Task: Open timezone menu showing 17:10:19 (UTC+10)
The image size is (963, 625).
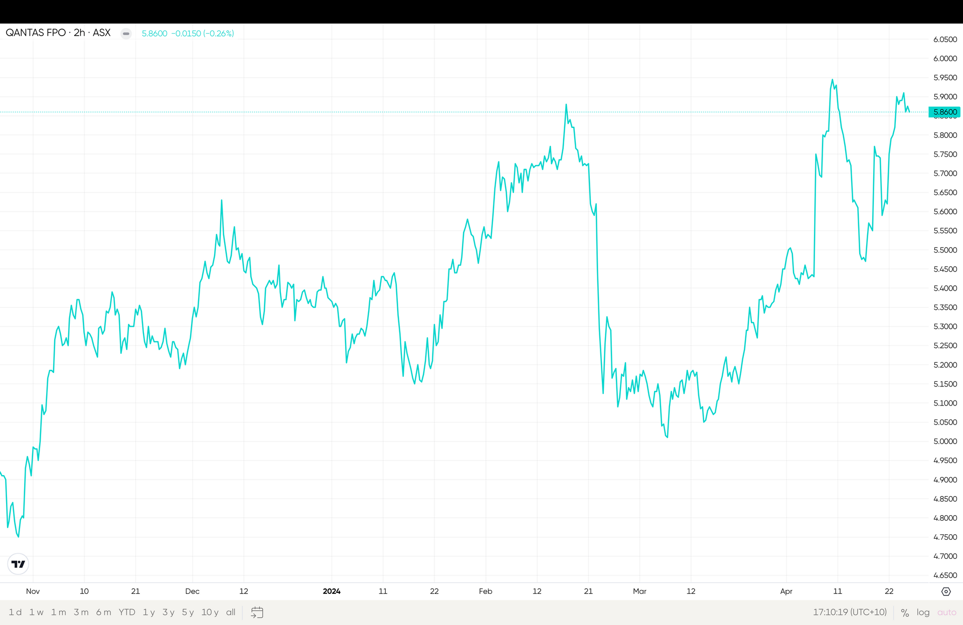Action: coord(850,612)
